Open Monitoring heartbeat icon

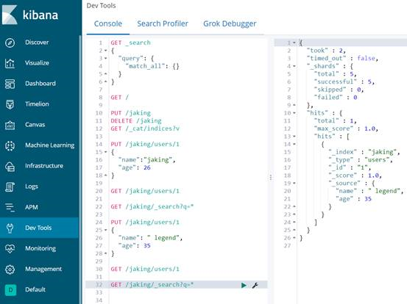(x=10, y=249)
